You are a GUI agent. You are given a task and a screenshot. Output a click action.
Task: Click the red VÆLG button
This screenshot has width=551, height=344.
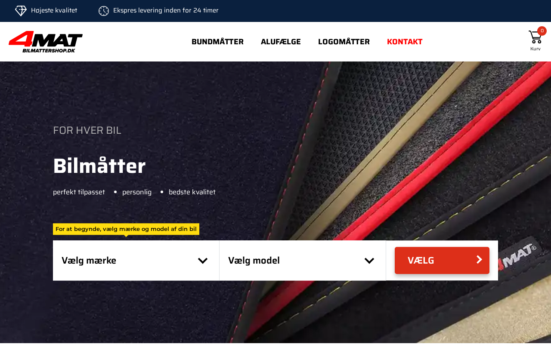pyautogui.click(x=442, y=261)
